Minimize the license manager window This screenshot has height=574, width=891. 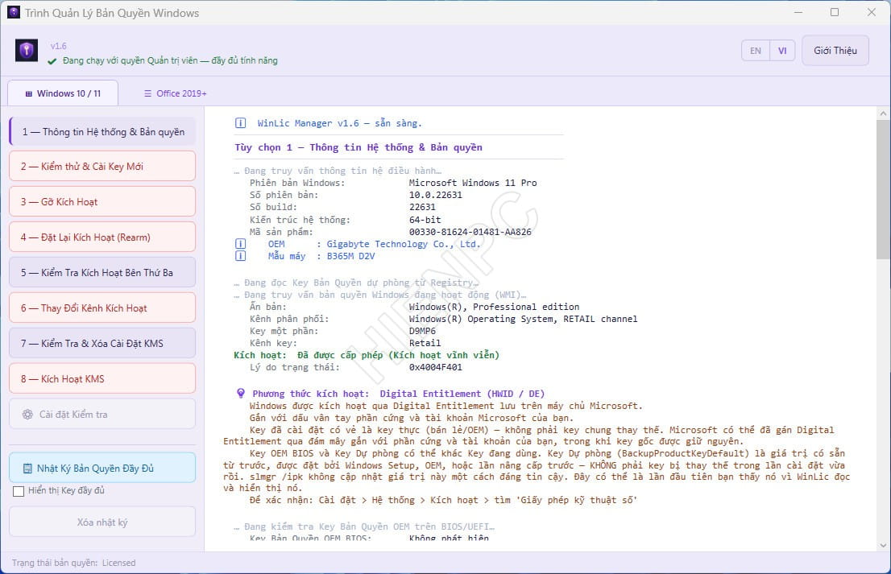pos(798,12)
